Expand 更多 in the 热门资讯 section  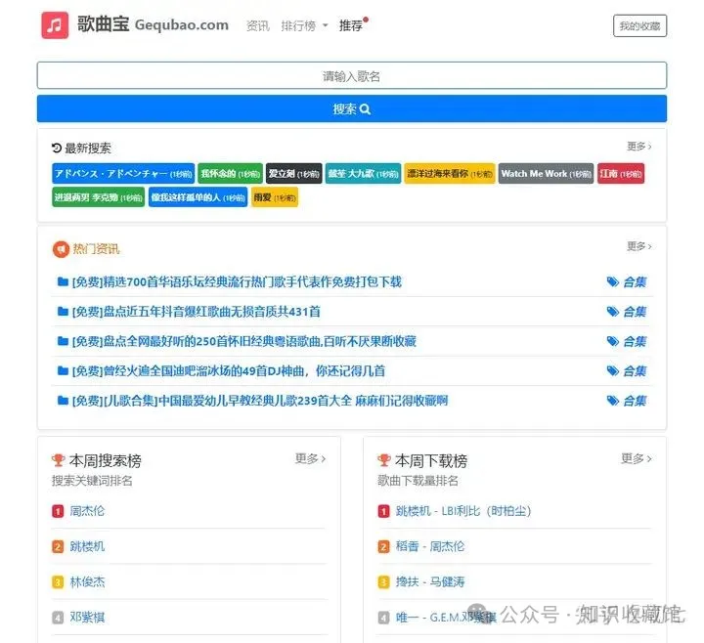click(x=638, y=247)
